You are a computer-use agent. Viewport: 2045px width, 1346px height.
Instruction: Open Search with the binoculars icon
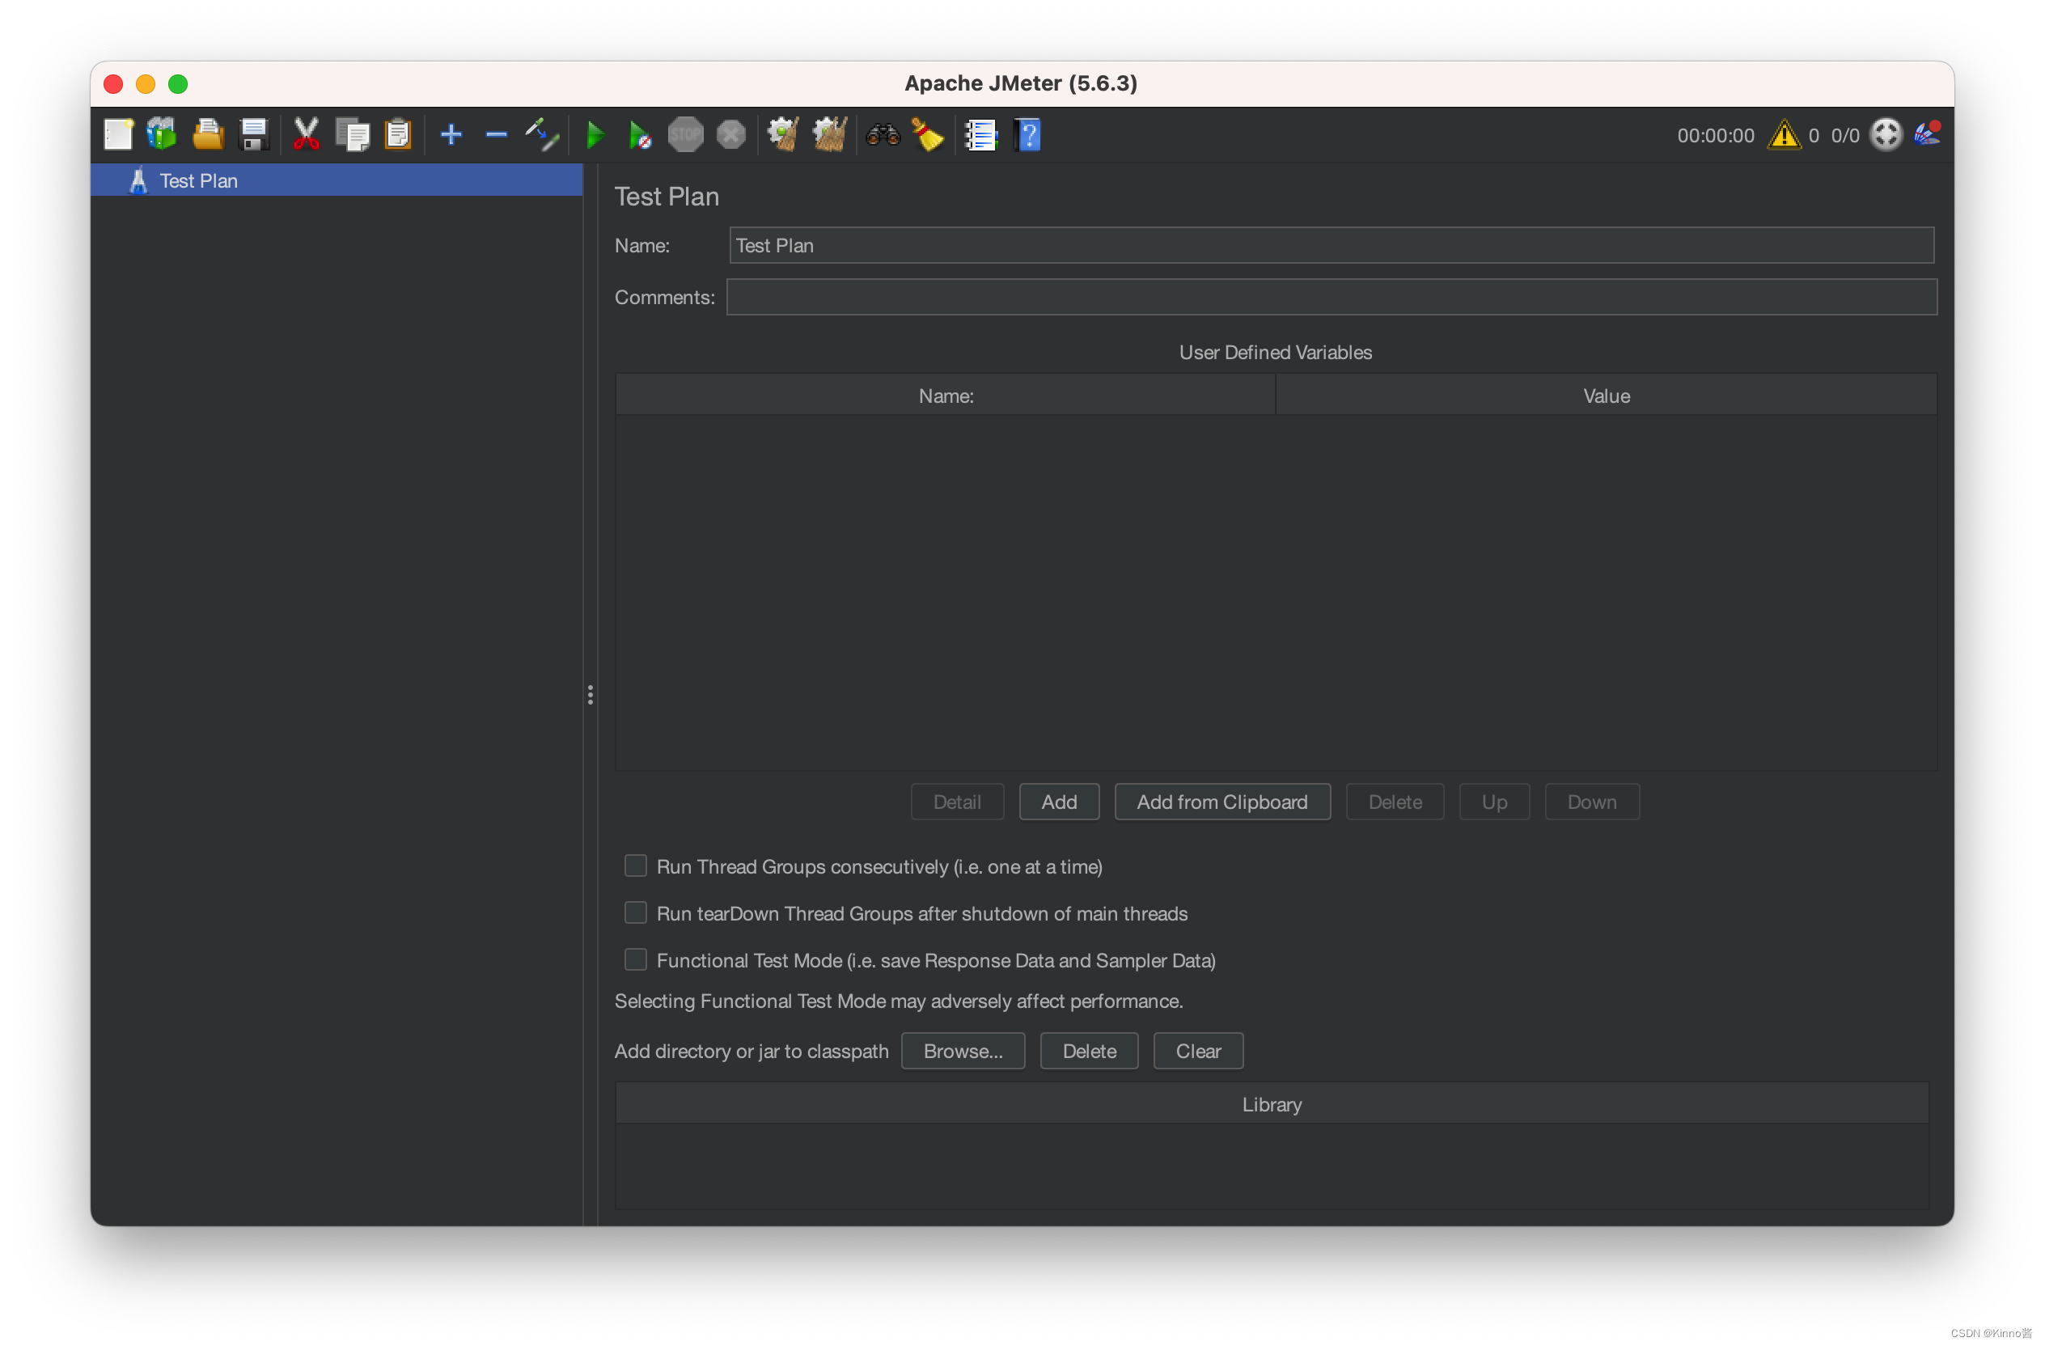(883, 135)
